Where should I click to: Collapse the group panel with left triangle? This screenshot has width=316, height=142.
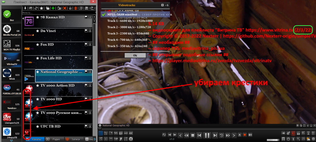[x=23, y=19]
